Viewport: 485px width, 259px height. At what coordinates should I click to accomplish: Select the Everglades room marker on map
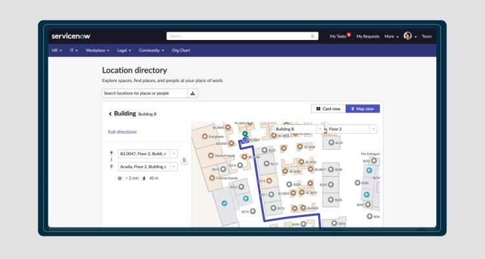pyautogui.click(x=206, y=137)
